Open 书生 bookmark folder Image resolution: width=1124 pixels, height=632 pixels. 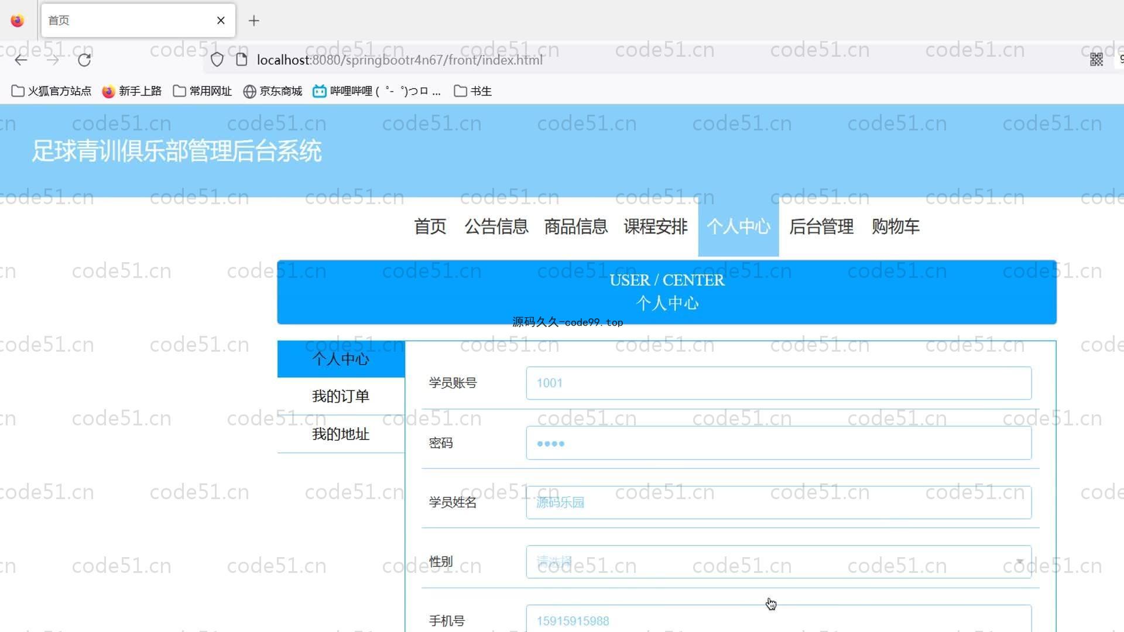pyautogui.click(x=473, y=91)
